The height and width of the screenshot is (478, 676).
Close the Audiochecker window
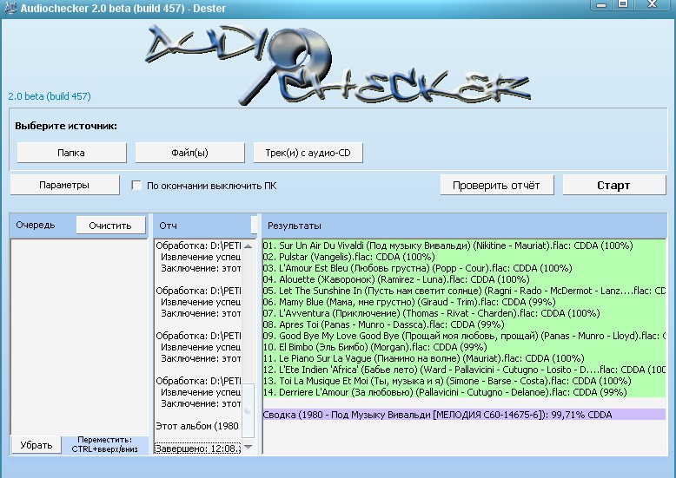[x=651, y=4]
